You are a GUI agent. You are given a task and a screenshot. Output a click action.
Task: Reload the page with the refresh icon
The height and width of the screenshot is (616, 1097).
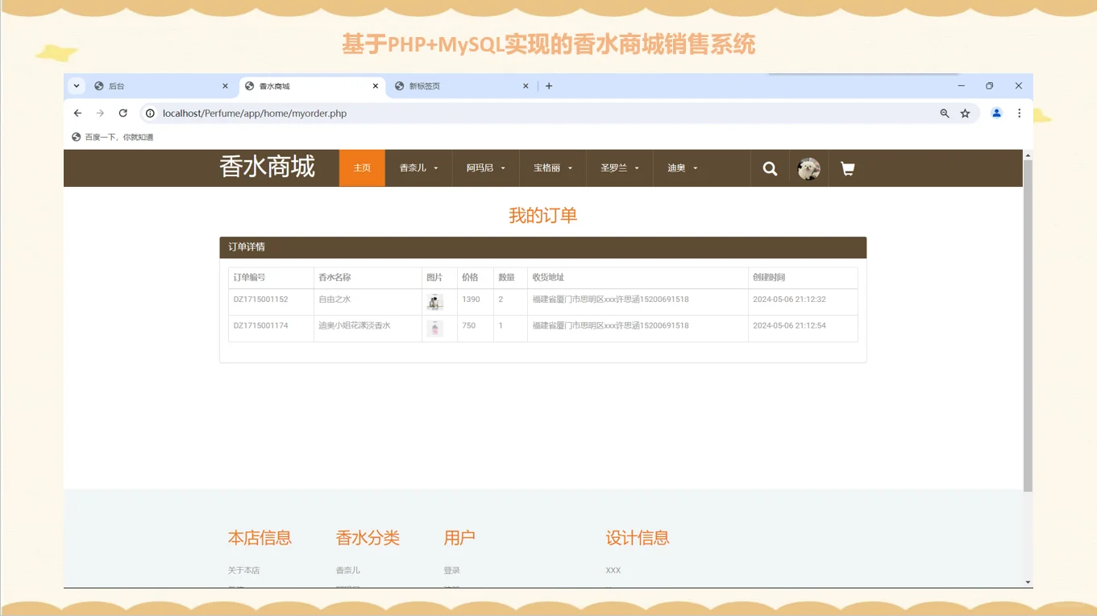123,113
